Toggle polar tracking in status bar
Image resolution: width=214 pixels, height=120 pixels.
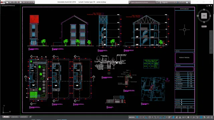[x=150, y=117]
